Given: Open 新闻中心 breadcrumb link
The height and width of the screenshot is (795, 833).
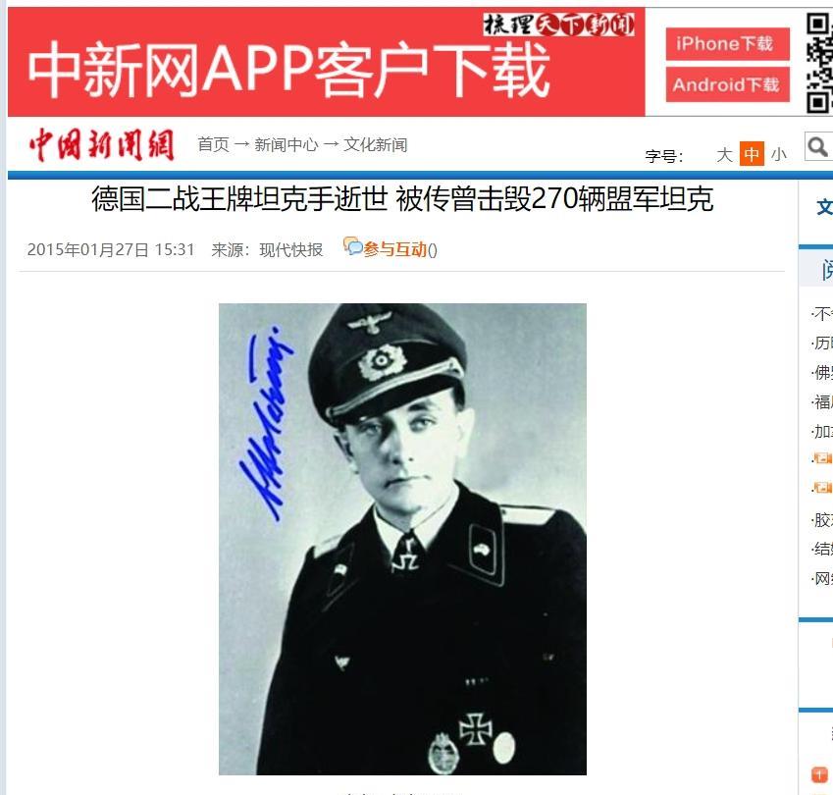Looking at the screenshot, I should click(x=286, y=144).
